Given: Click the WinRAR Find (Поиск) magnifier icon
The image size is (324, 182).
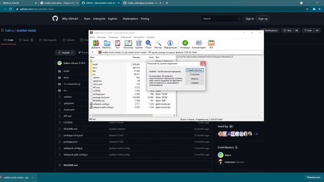Looking at the screenshot, I should pos(148,44).
